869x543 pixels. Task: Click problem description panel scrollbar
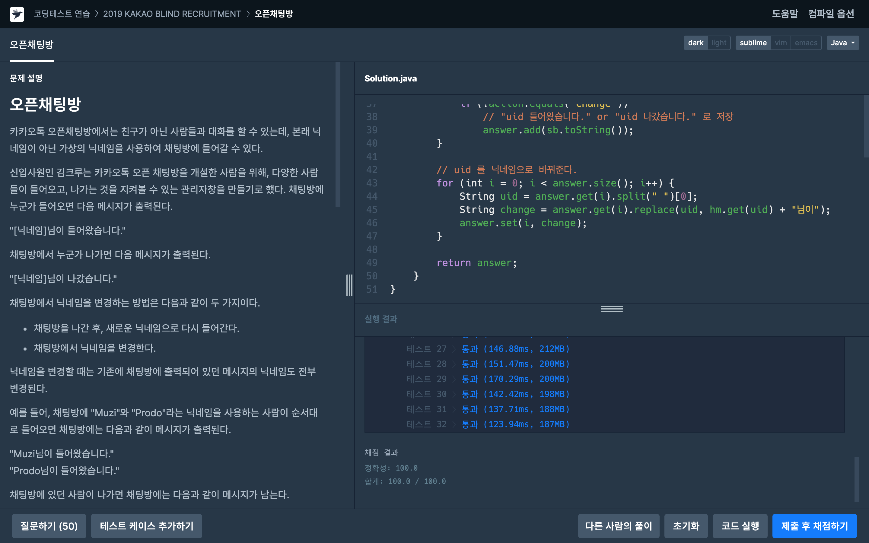click(x=338, y=135)
